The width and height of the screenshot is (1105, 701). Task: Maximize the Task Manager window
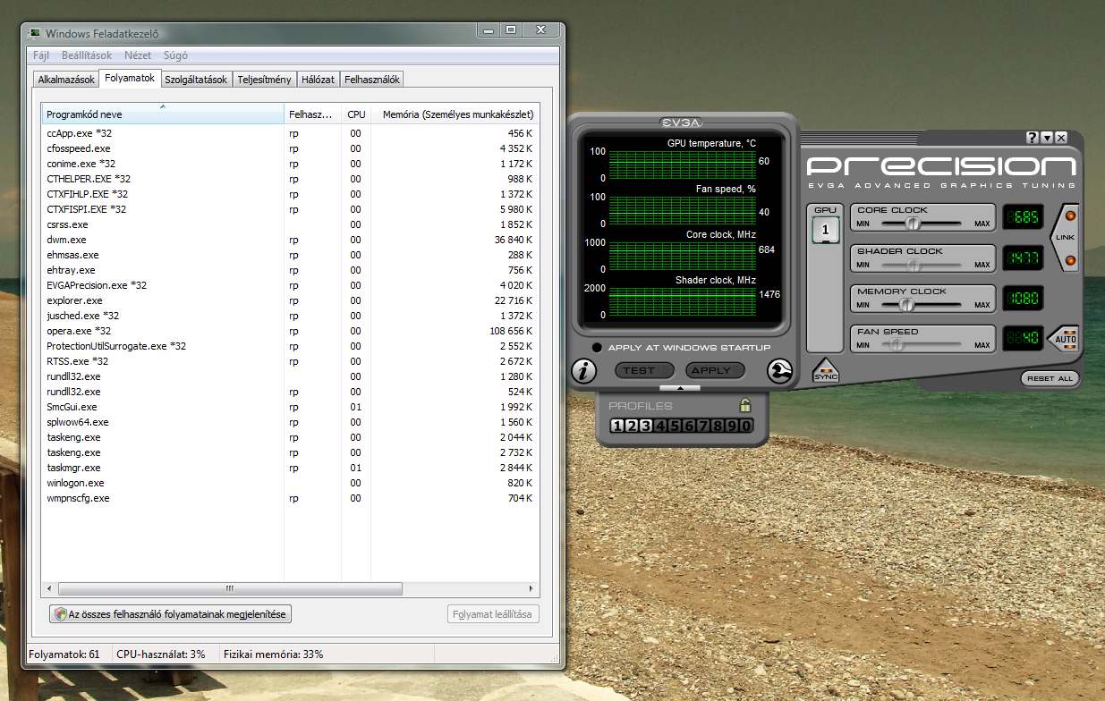pyautogui.click(x=510, y=30)
